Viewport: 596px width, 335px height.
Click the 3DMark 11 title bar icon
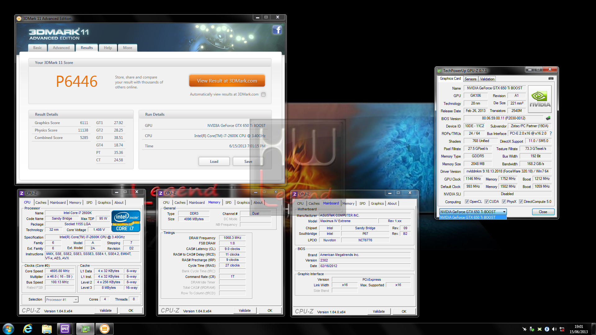point(19,19)
